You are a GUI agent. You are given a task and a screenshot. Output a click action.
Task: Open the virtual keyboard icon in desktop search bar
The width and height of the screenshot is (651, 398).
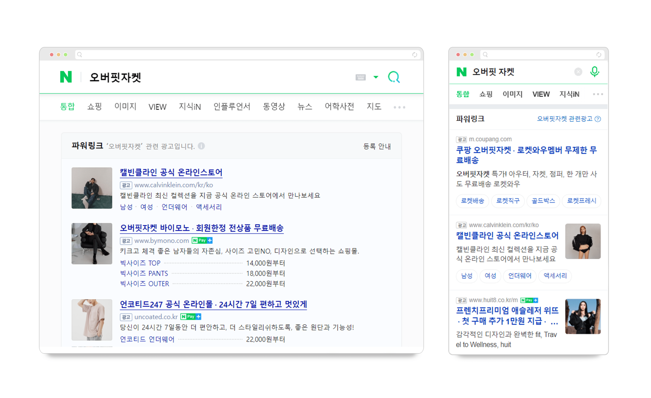point(360,77)
